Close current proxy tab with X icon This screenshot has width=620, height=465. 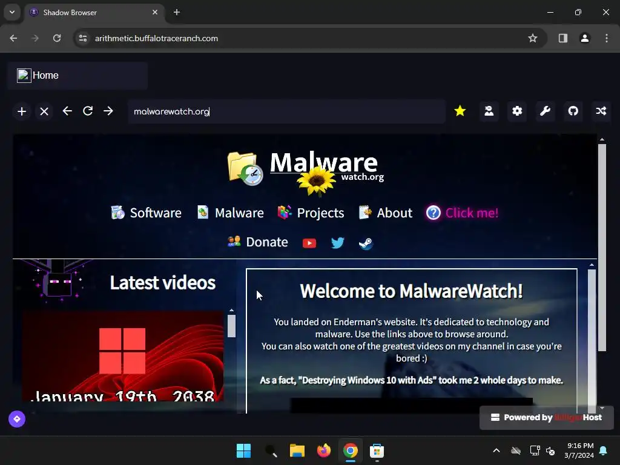[44, 111]
